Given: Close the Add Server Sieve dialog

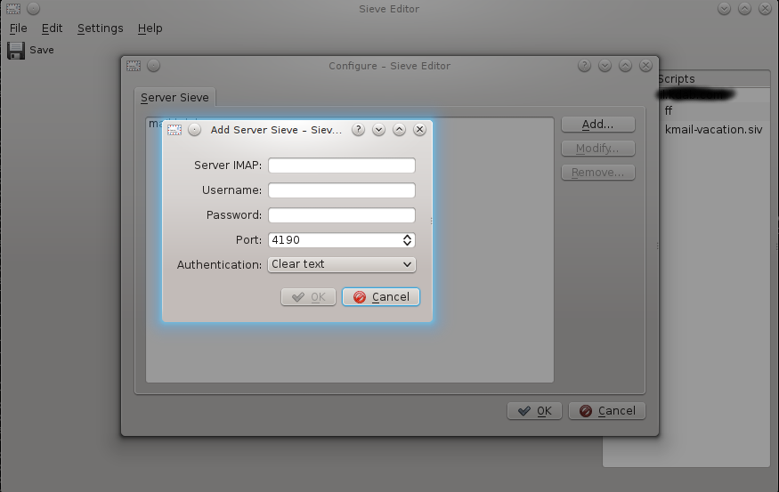Looking at the screenshot, I should click(420, 130).
